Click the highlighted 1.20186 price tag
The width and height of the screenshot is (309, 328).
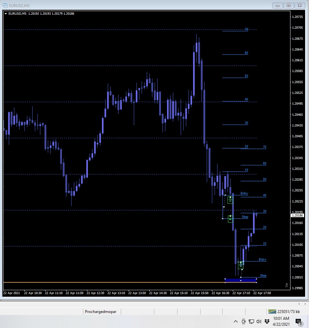coord(297,215)
